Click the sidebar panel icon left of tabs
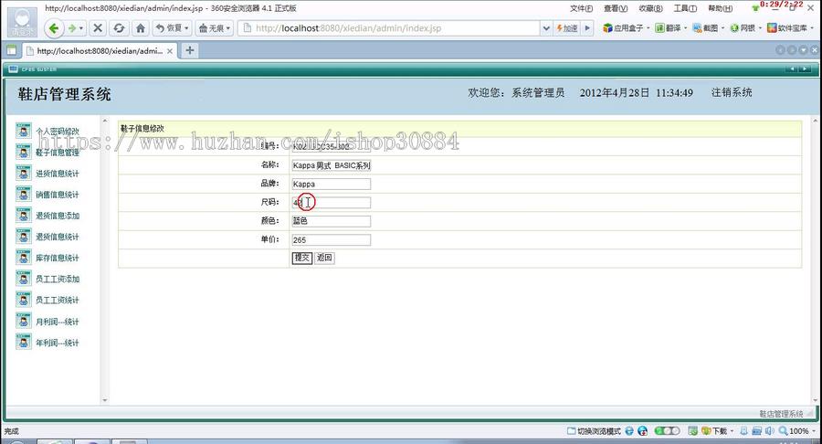 [11, 51]
